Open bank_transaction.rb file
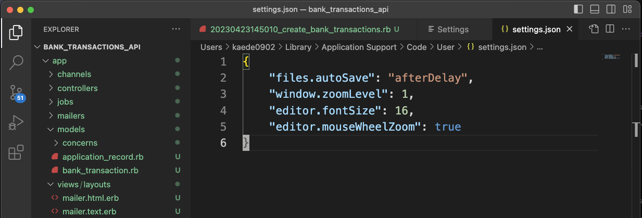Screen dimensions: 642x218 tap(100, 171)
